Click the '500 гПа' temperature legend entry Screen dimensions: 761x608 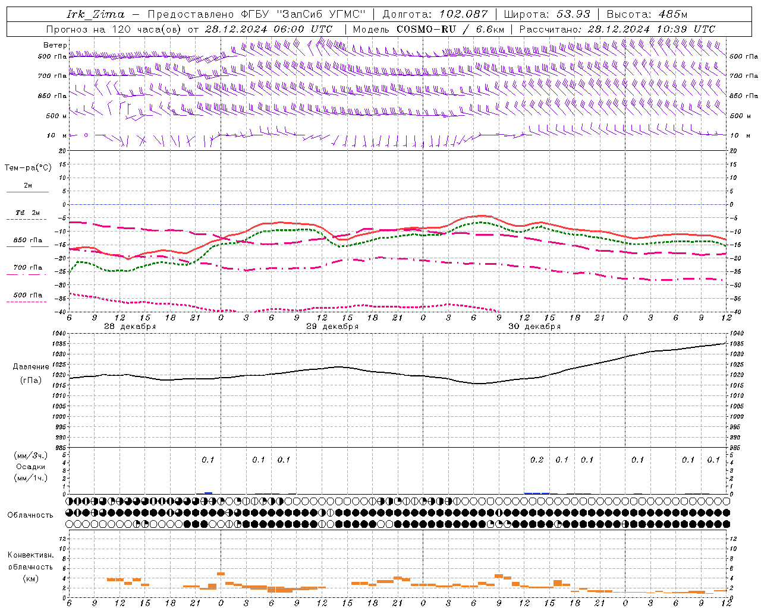click(x=27, y=295)
